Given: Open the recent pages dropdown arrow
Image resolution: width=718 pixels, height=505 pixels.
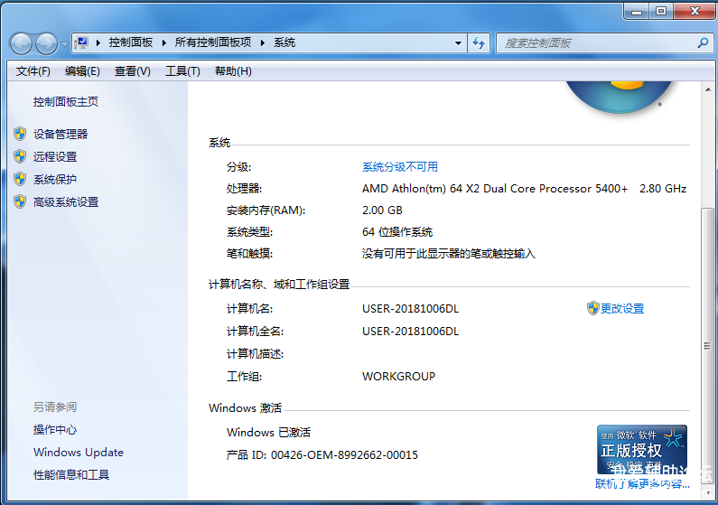Looking at the screenshot, I should pyautogui.click(x=64, y=43).
